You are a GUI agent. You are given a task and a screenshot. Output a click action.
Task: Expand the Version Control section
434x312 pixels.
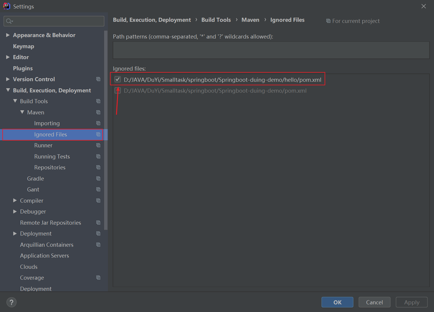click(8, 79)
